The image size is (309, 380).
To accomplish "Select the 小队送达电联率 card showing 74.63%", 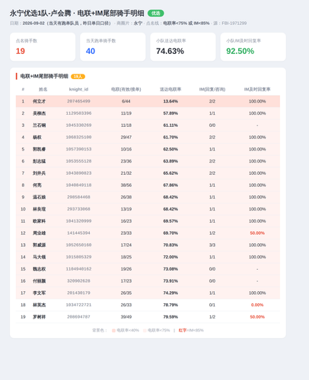I will 183,46.
